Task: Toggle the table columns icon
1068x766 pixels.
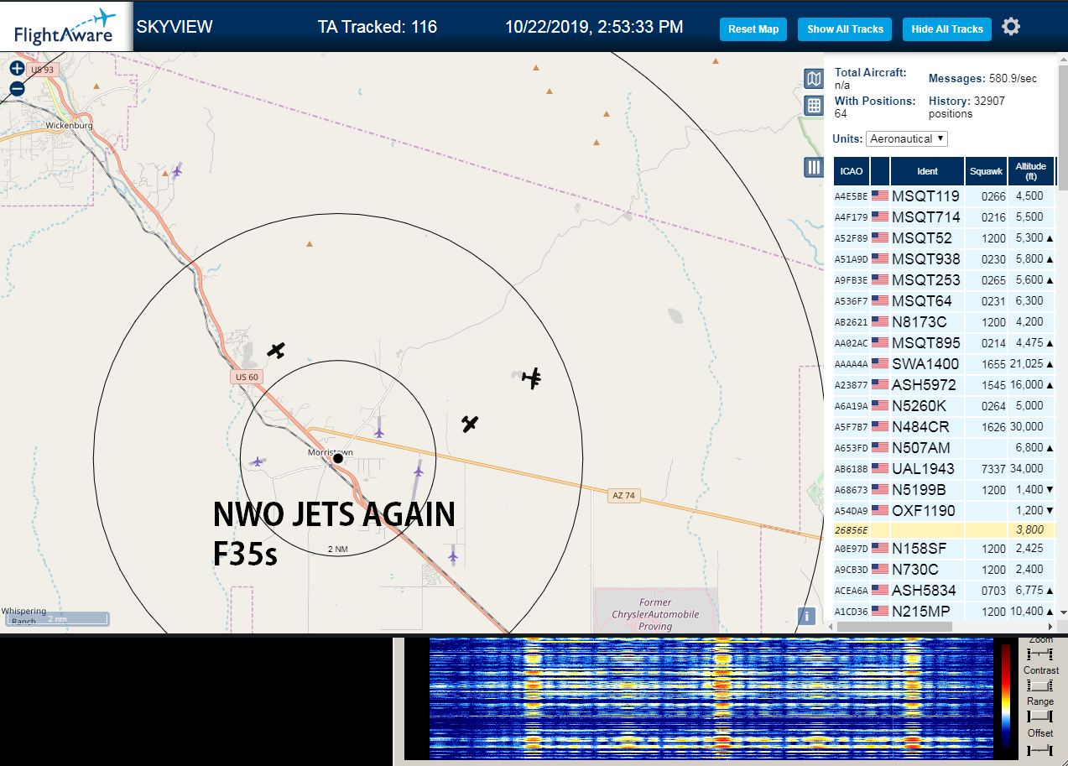Action: point(813,167)
